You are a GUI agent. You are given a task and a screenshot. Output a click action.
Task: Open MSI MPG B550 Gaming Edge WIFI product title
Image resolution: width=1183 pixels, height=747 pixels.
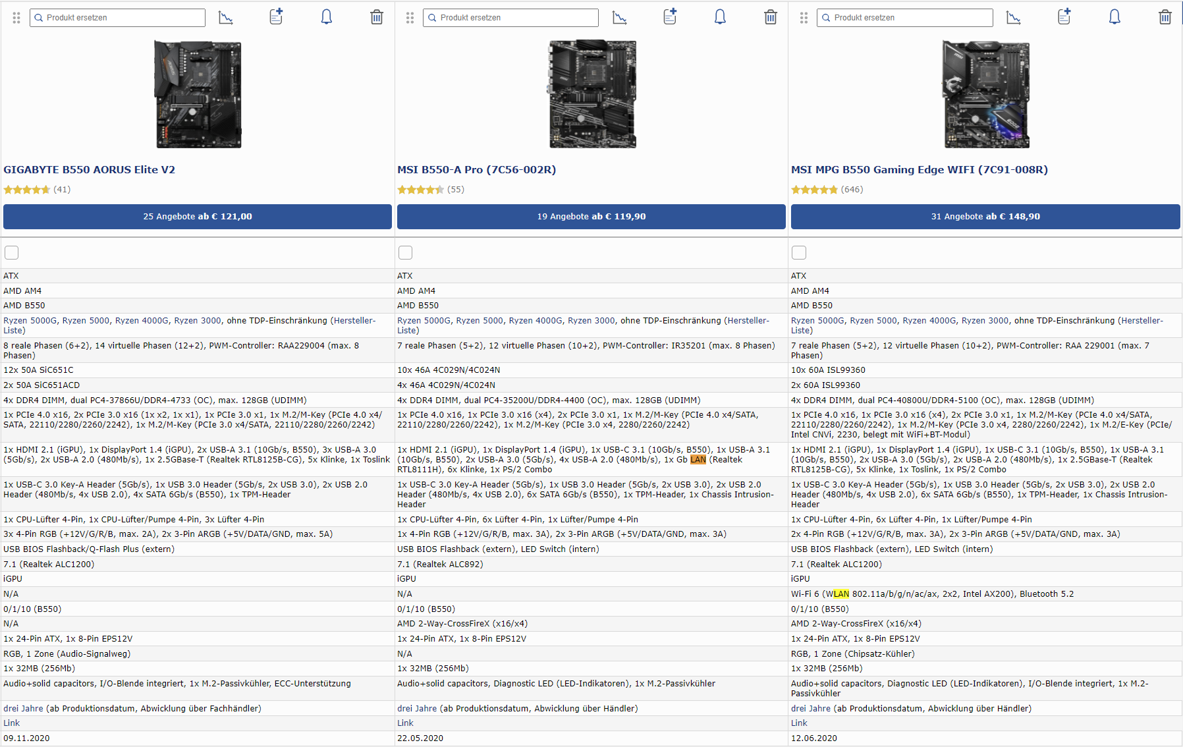[x=920, y=170]
